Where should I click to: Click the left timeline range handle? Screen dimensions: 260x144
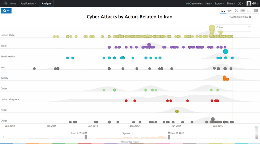(86, 137)
